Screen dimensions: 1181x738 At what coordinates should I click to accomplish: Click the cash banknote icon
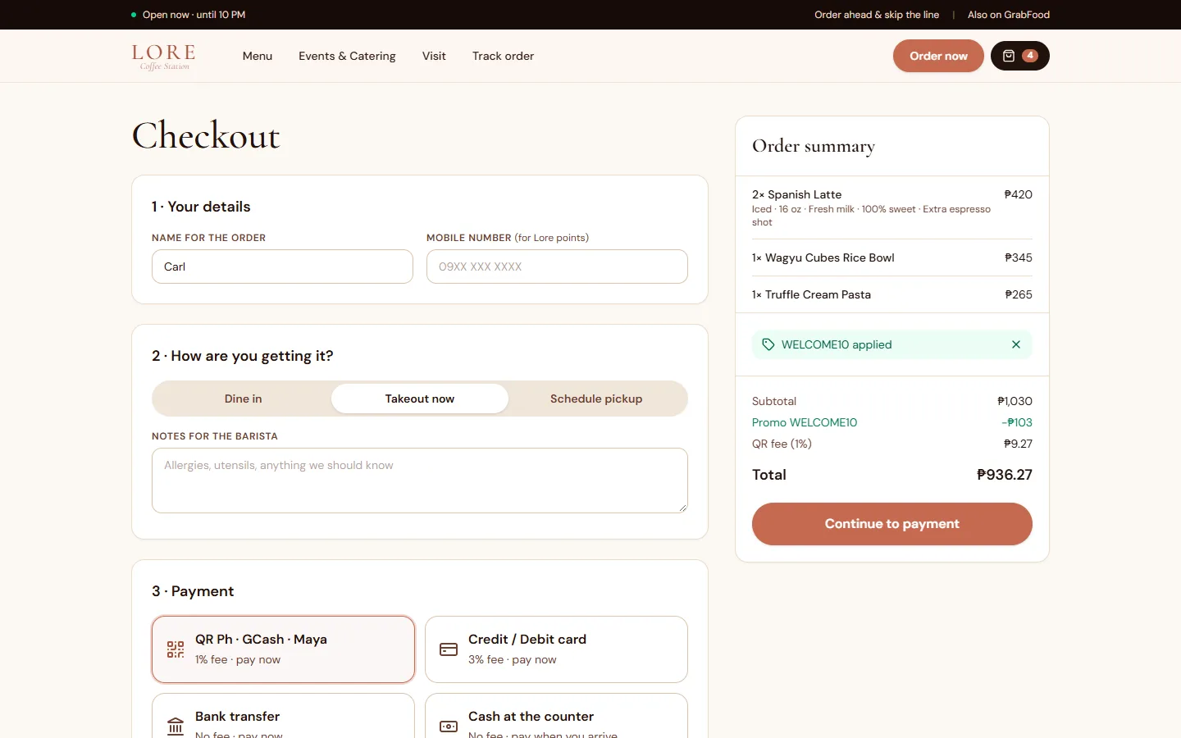point(449,727)
